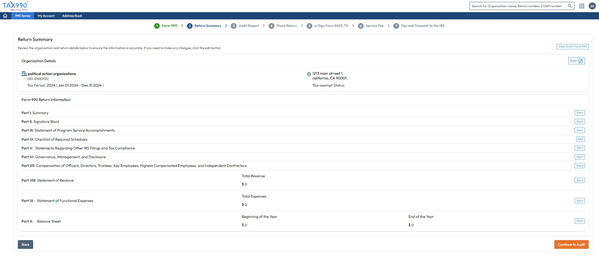Select the Service Fee step label
The height and width of the screenshot is (262, 599).
click(375, 26)
